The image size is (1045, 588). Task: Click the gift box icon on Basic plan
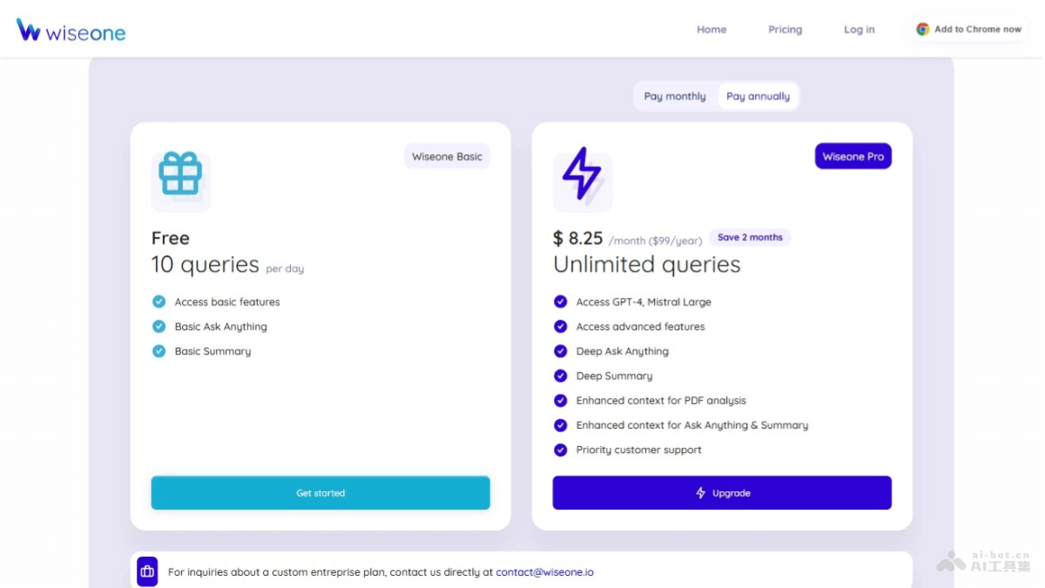[x=180, y=174]
